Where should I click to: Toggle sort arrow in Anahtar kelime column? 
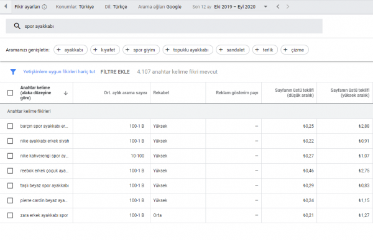point(66,93)
